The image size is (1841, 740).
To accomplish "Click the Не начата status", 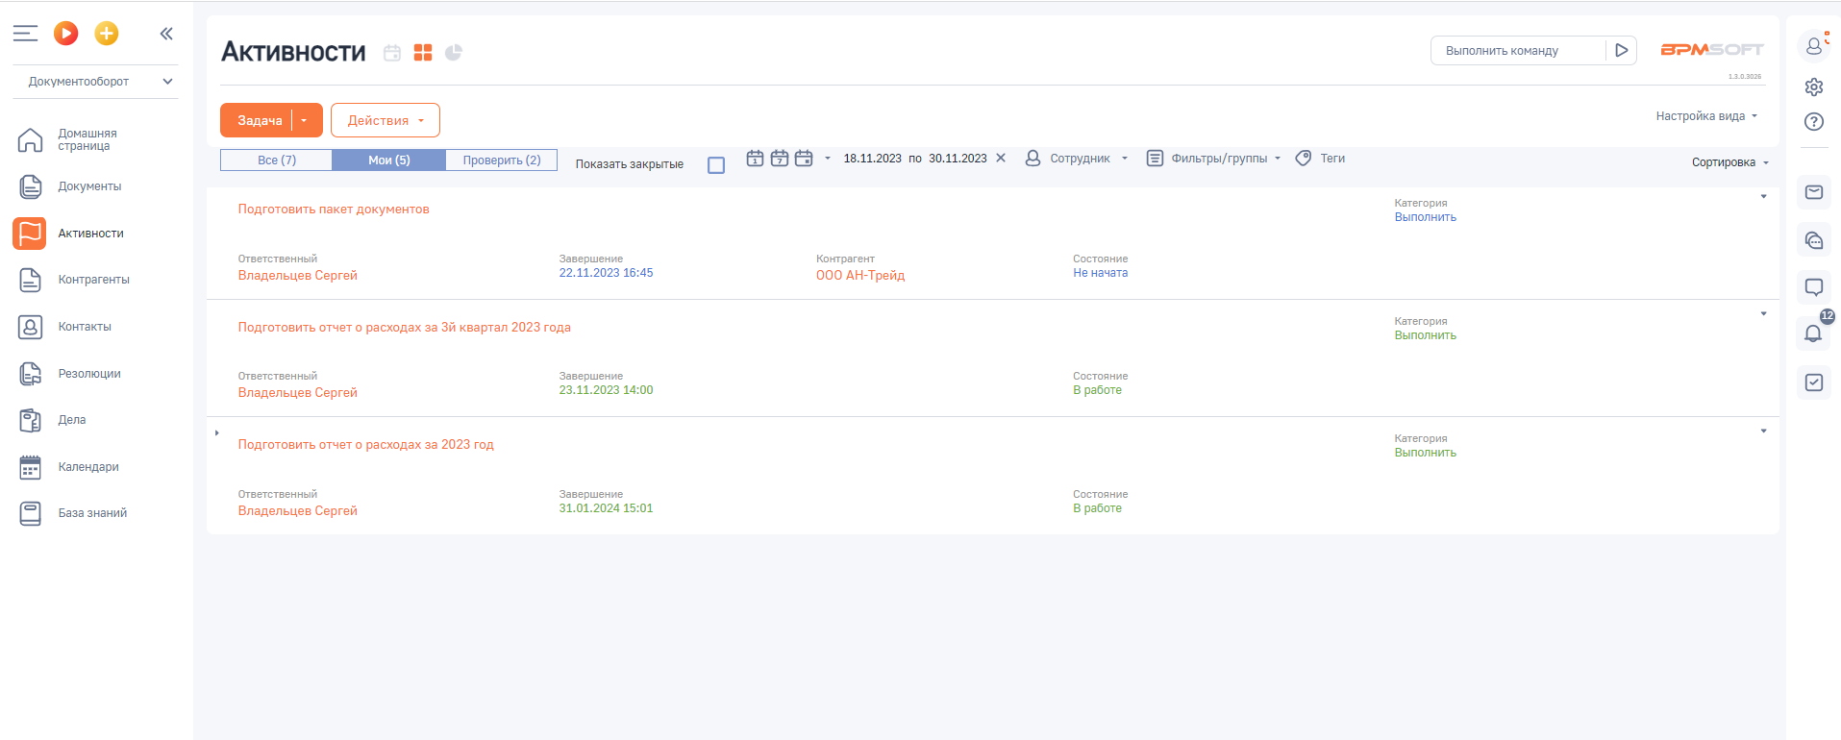I will pos(1101,273).
